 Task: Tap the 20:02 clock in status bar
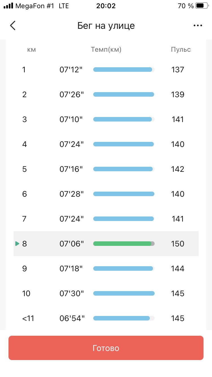point(106,6)
